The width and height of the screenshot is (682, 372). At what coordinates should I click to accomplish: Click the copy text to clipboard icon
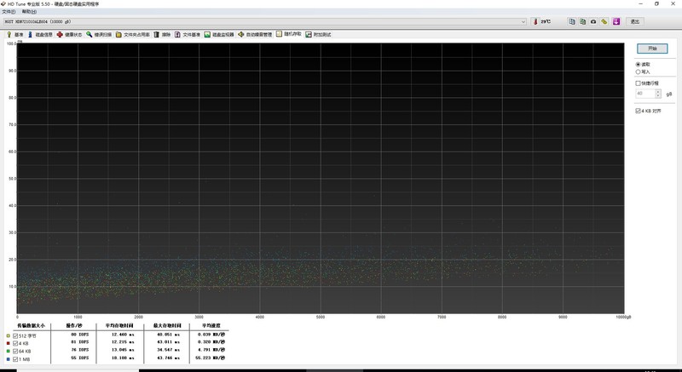(x=572, y=21)
